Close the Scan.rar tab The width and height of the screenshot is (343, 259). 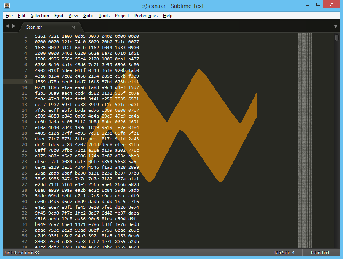pyautogui.click(x=74, y=27)
